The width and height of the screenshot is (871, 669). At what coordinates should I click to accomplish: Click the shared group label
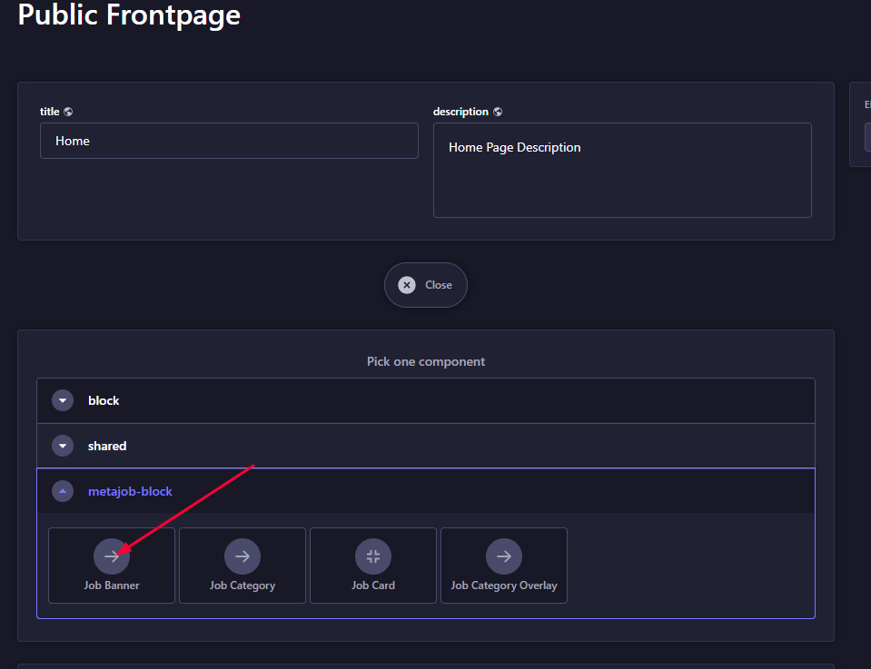click(107, 446)
